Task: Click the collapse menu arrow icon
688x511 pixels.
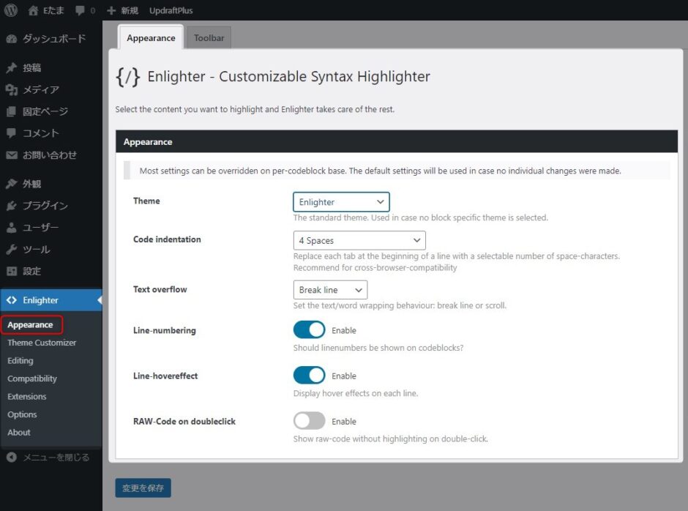Action: click(x=12, y=457)
